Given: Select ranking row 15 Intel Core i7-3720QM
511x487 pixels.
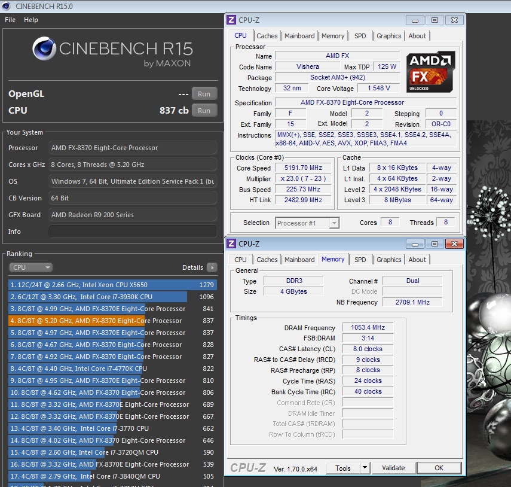Looking at the screenshot, I should pyautogui.click(x=112, y=452).
